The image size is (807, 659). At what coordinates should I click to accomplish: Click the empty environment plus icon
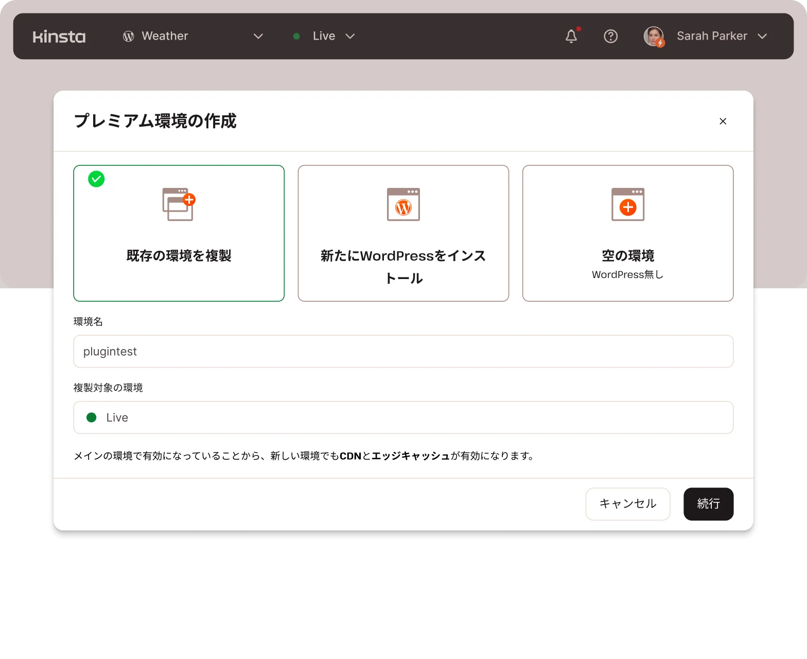[x=627, y=204]
